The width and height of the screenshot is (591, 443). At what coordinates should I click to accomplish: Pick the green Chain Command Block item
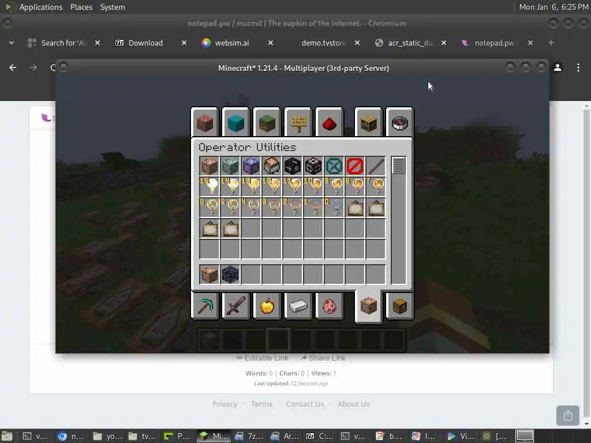coord(230,166)
